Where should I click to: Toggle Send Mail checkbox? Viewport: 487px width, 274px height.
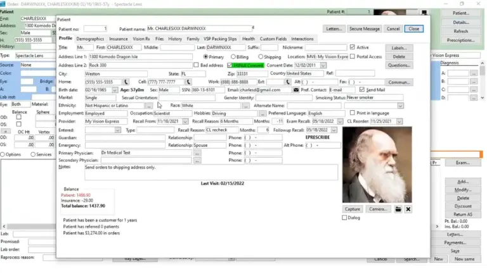tap(362, 90)
